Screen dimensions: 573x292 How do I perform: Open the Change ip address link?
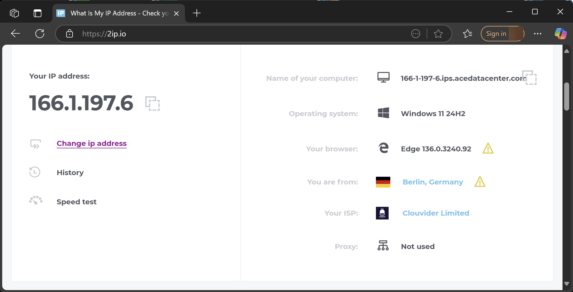pos(92,143)
